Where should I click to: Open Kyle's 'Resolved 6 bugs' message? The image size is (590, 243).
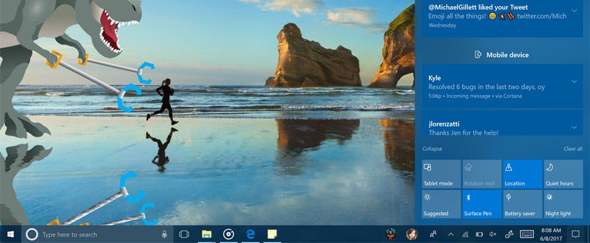(x=502, y=86)
